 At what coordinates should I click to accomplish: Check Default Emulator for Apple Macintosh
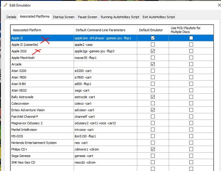click(x=153, y=58)
